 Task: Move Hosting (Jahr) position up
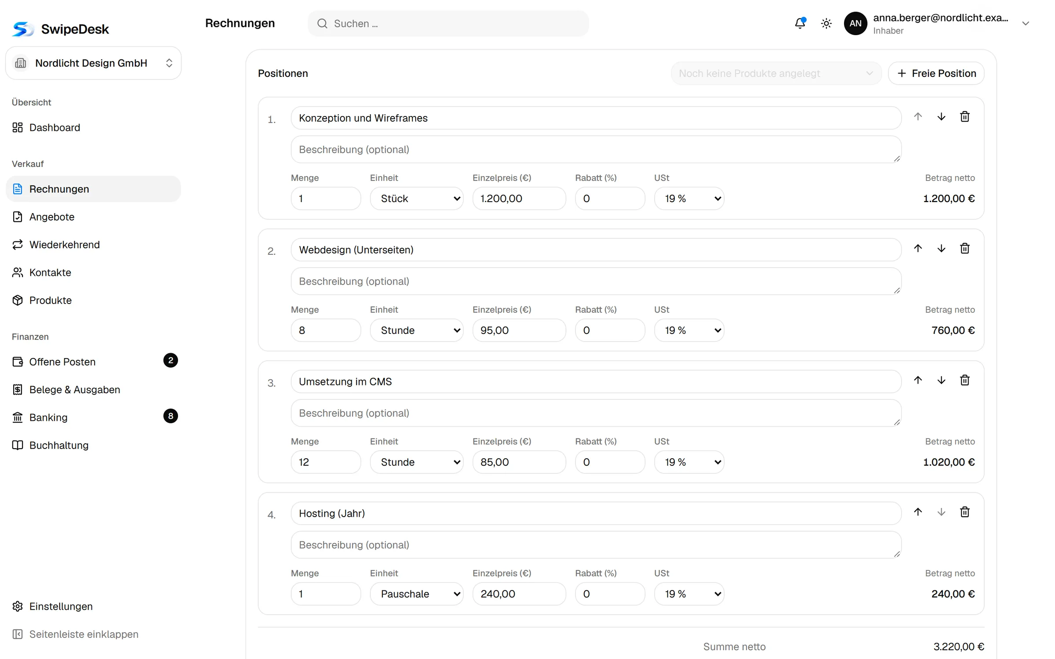tap(918, 512)
